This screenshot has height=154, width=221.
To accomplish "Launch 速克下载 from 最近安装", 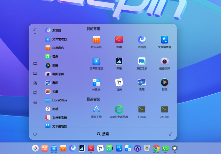I will point(96,110).
